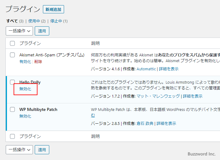Check the WP Multibyte Patch checkbox
This screenshot has height=160, width=220.
[x=12, y=109]
